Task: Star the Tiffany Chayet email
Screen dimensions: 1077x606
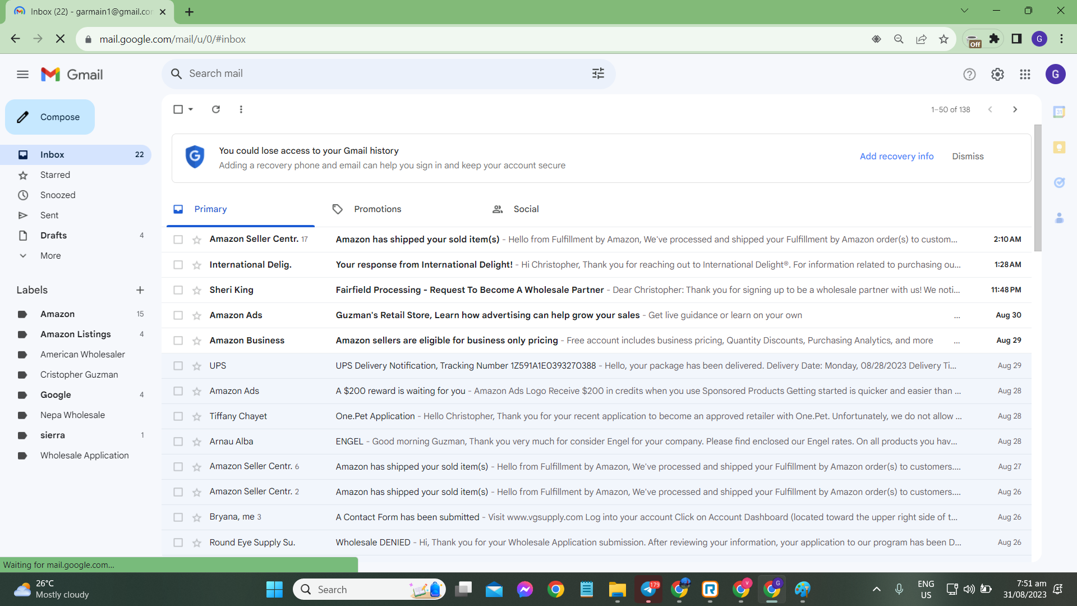Action: coord(197,416)
